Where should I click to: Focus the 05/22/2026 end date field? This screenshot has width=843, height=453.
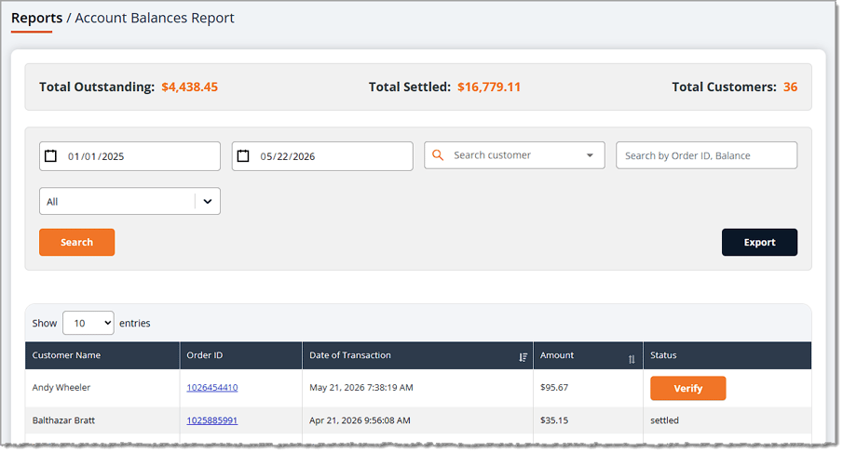coord(322,156)
